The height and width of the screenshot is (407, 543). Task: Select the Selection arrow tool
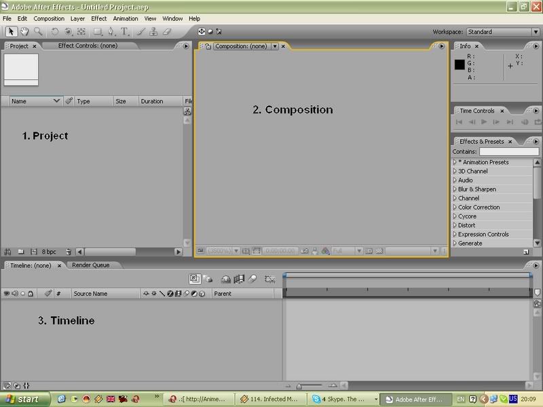click(x=11, y=32)
